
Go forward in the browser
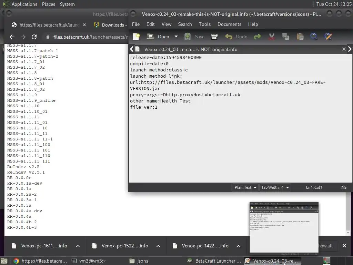pyautogui.click(x=23, y=37)
